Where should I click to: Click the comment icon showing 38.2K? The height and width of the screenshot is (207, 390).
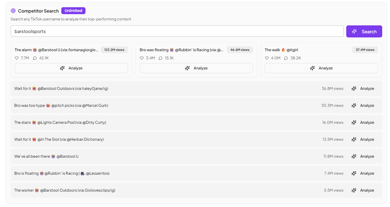click(285, 58)
